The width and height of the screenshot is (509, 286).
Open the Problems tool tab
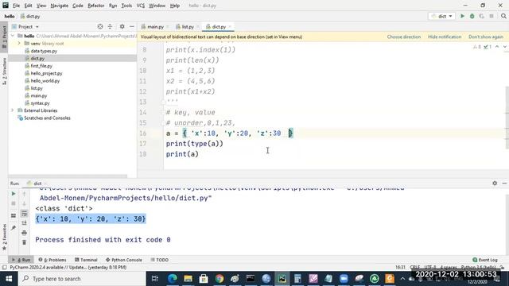tap(52, 260)
